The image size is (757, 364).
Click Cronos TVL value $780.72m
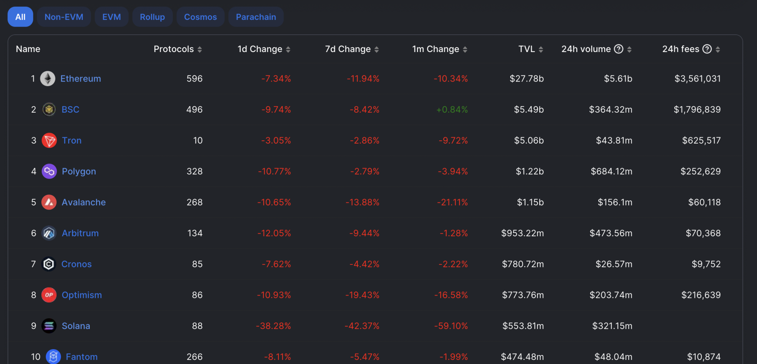tap(523, 264)
